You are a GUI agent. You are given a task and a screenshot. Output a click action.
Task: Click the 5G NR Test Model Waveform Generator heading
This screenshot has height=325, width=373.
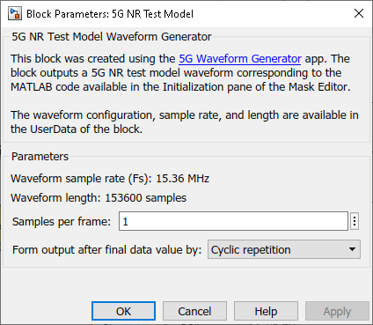pyautogui.click(x=112, y=37)
